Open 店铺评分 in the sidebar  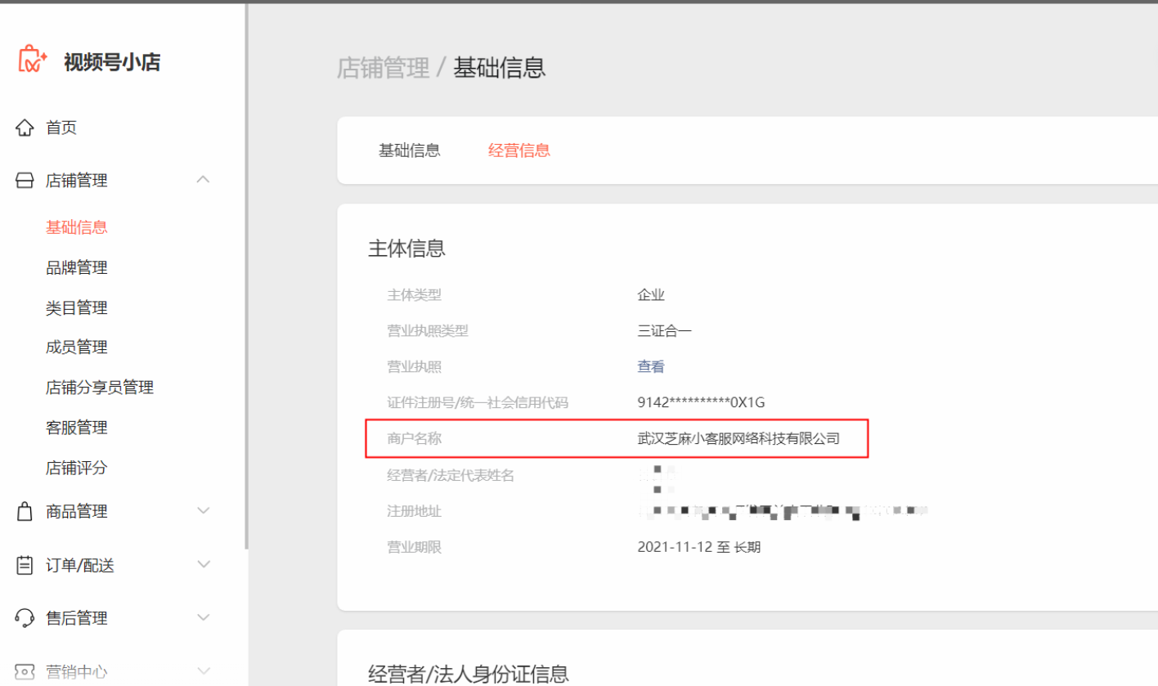[x=77, y=467]
